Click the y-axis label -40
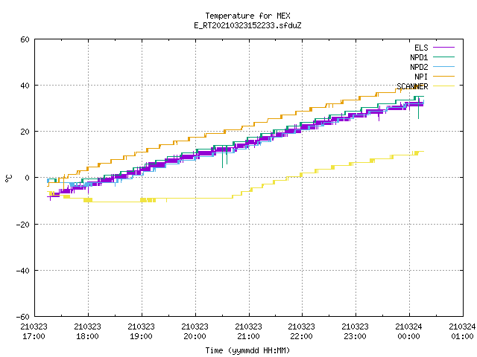Image resolution: width=477 pixels, height=357 pixels. 23,271
